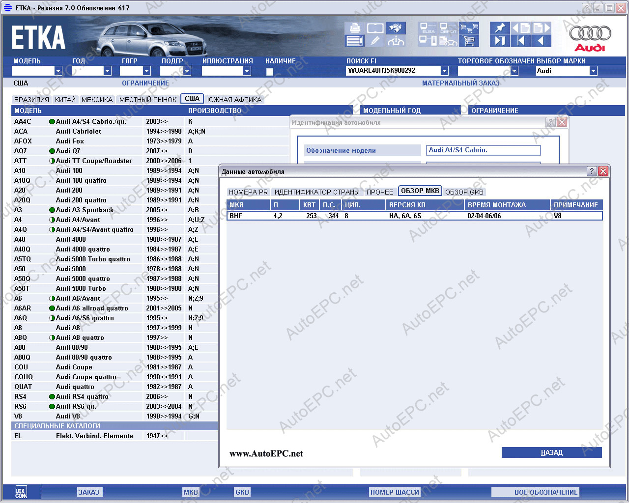Open the ТОРГОВОЕ ОБОЗНАЧЕН dropdown
The image size is (629, 503).
point(514,71)
